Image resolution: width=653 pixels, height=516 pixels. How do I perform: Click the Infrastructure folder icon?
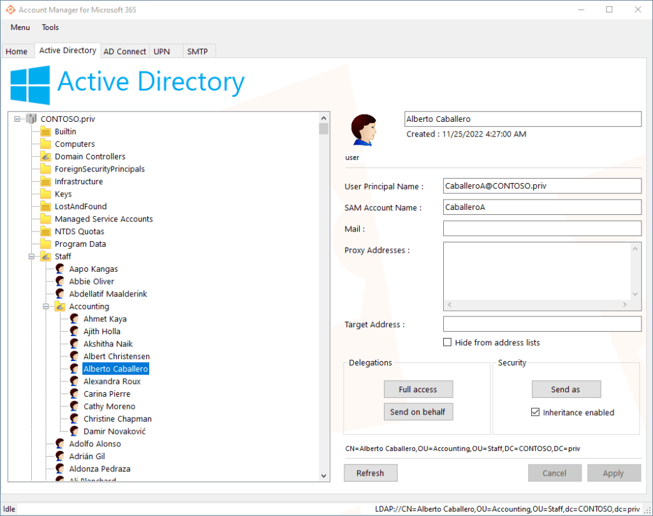(x=46, y=182)
